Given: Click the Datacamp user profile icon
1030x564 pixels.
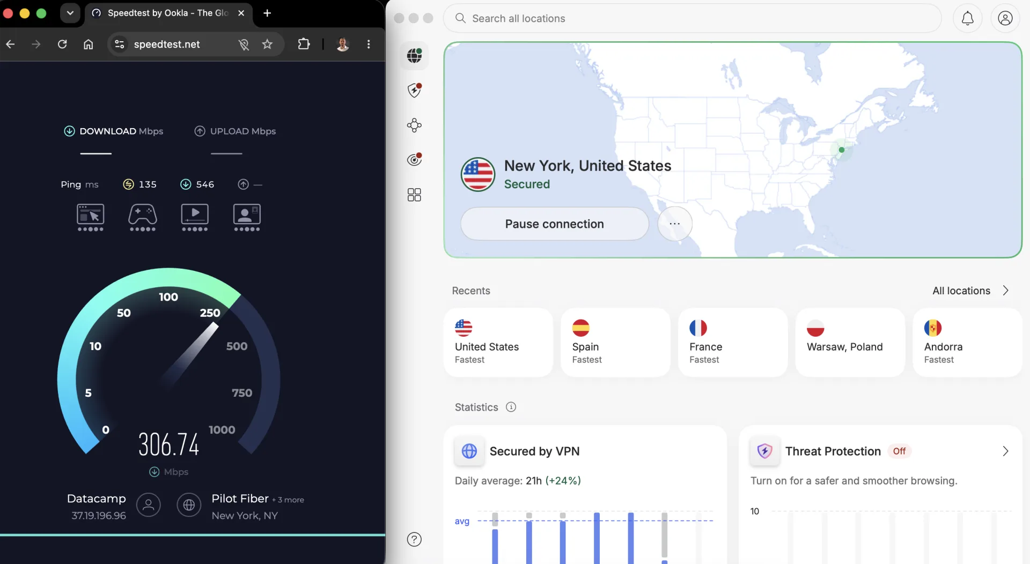Looking at the screenshot, I should (x=148, y=505).
